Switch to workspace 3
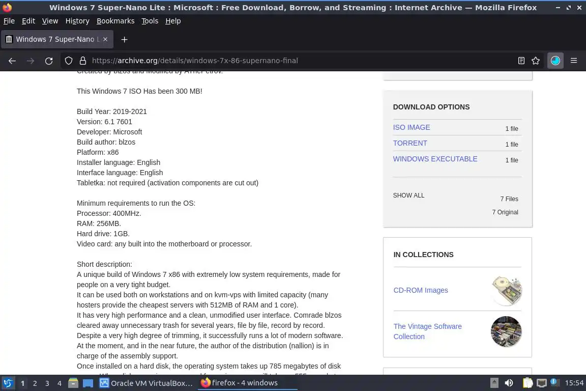Viewport: 586px width, 391px height. 47,383
